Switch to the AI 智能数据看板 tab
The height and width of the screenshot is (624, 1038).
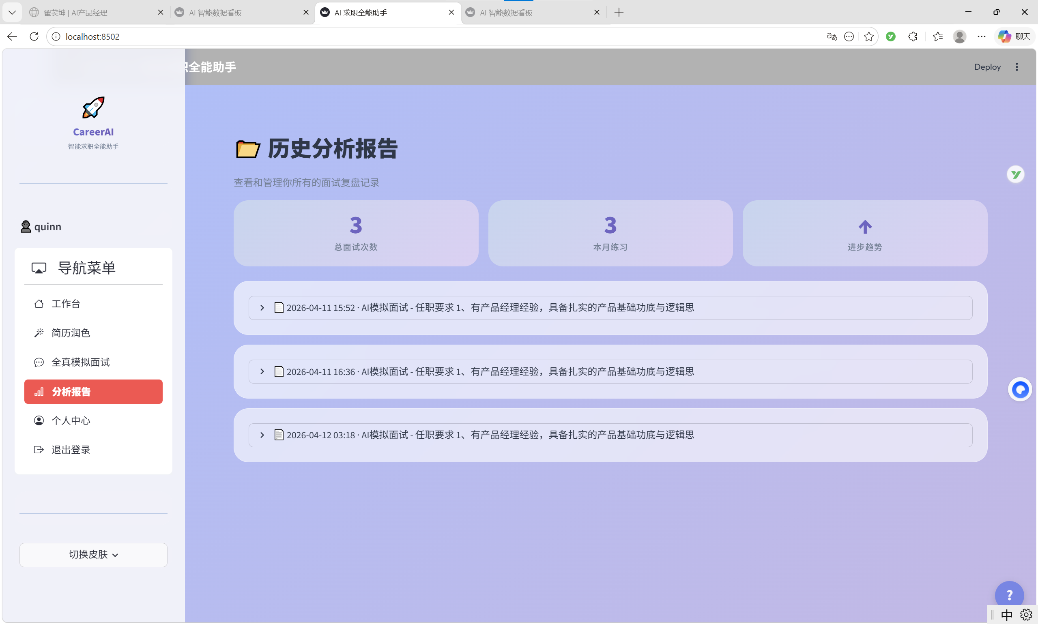[215, 13]
